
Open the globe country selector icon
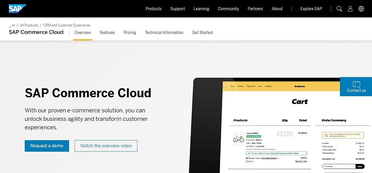361,9
